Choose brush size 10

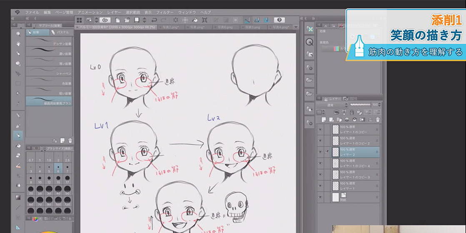[x=40, y=179]
